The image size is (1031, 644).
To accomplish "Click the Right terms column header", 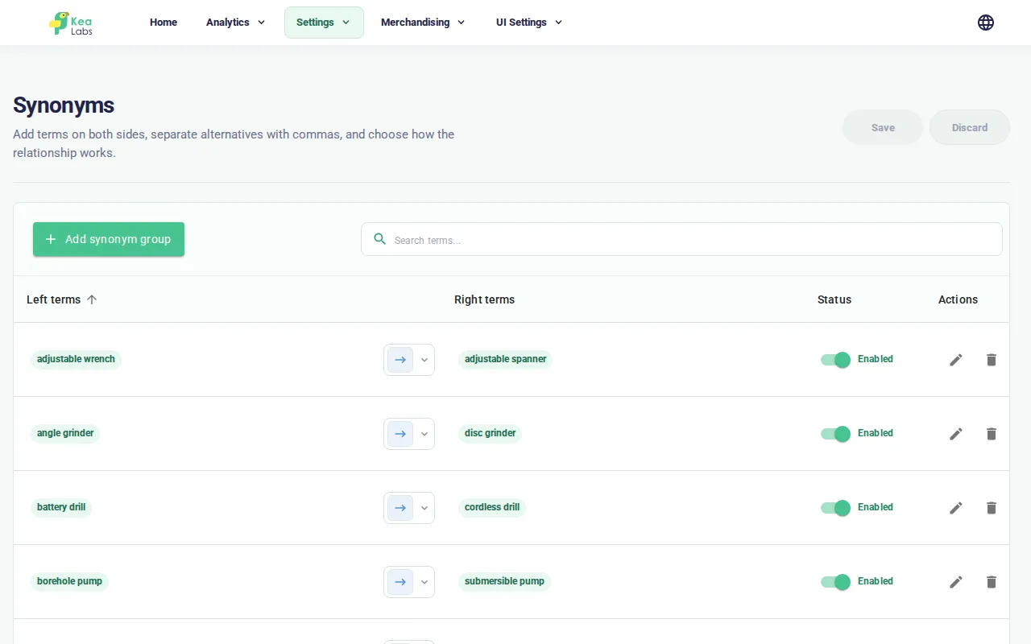I will (484, 299).
